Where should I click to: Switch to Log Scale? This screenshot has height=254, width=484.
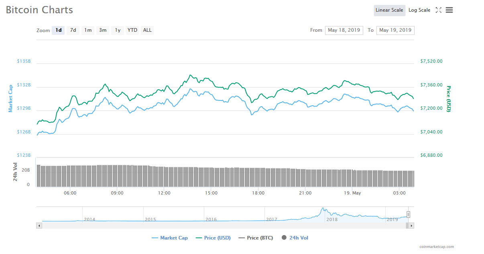click(x=419, y=10)
